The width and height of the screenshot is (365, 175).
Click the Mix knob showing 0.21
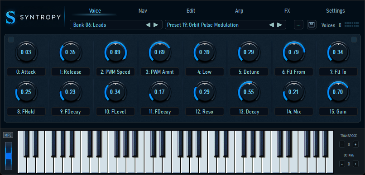293,92
